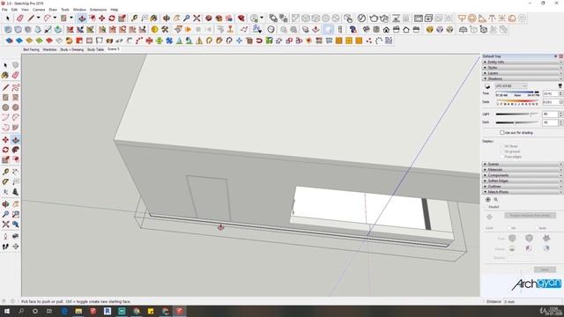Image resolution: width=564 pixels, height=317 pixels.
Task: Adjust the Light intensity slider
Action: [517, 114]
